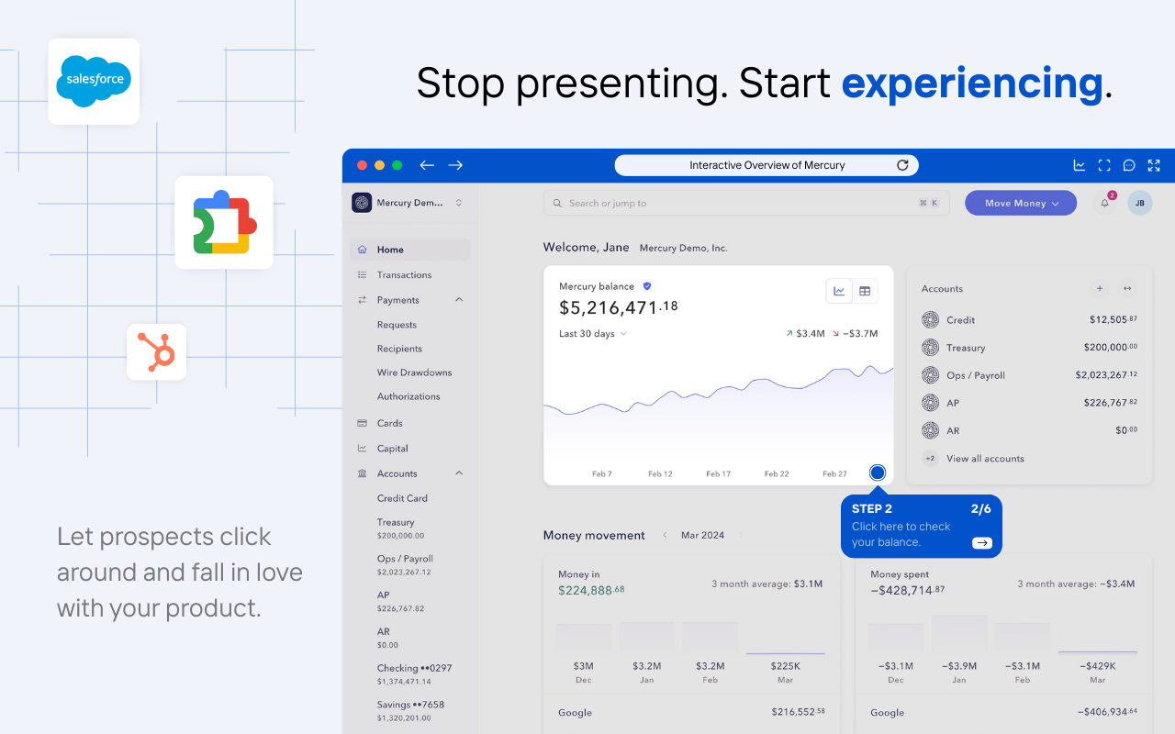Collapse the Accounts sidebar section

pos(459,473)
